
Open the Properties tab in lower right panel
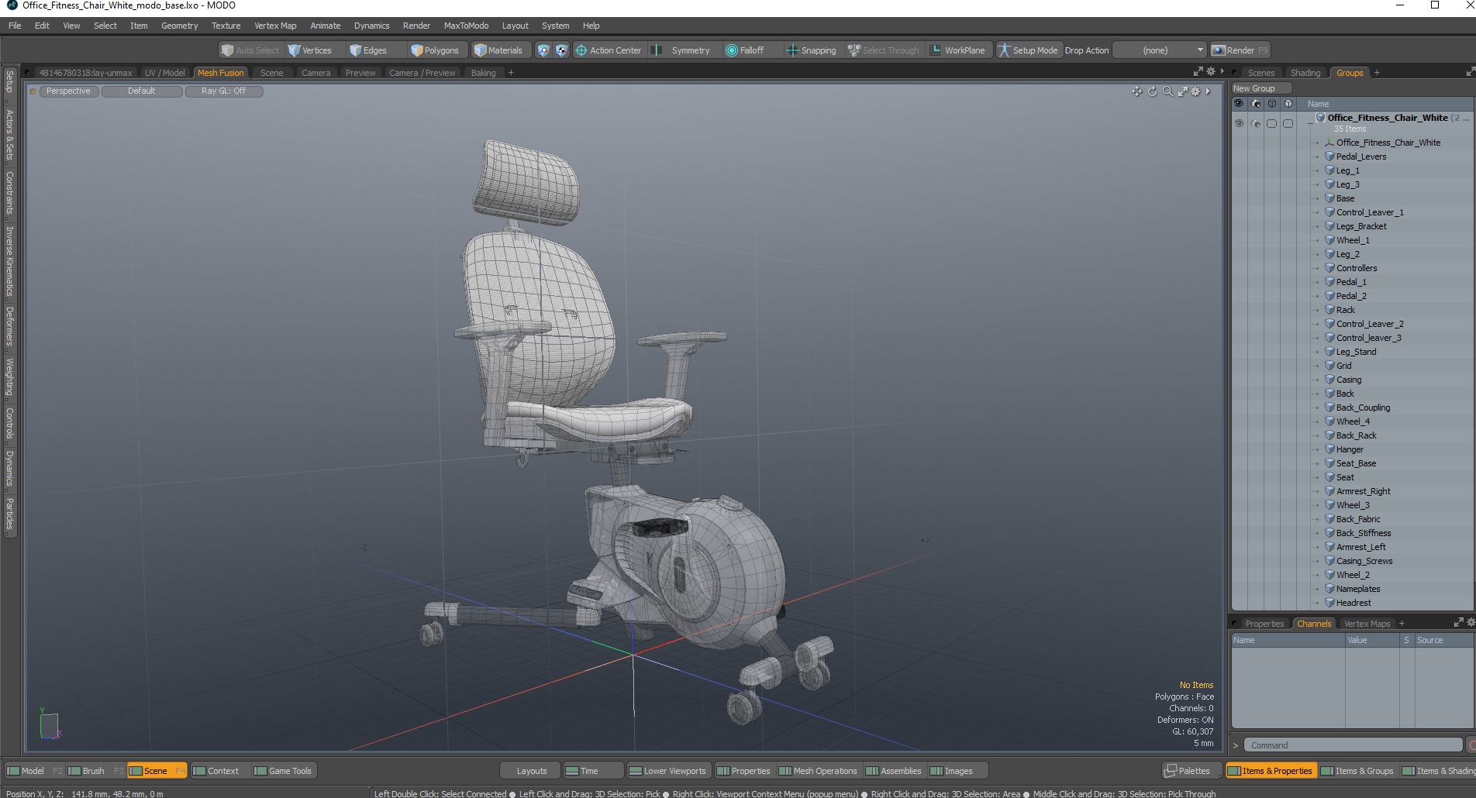tap(1264, 624)
